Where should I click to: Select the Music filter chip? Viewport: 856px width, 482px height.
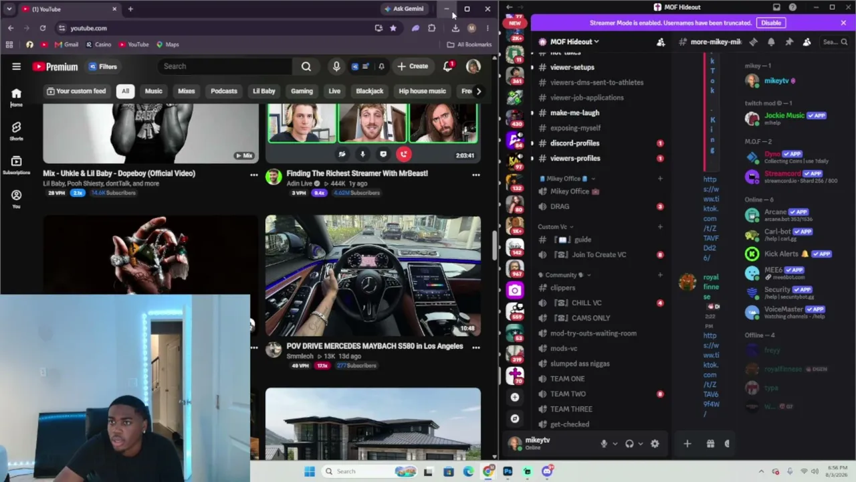click(154, 91)
